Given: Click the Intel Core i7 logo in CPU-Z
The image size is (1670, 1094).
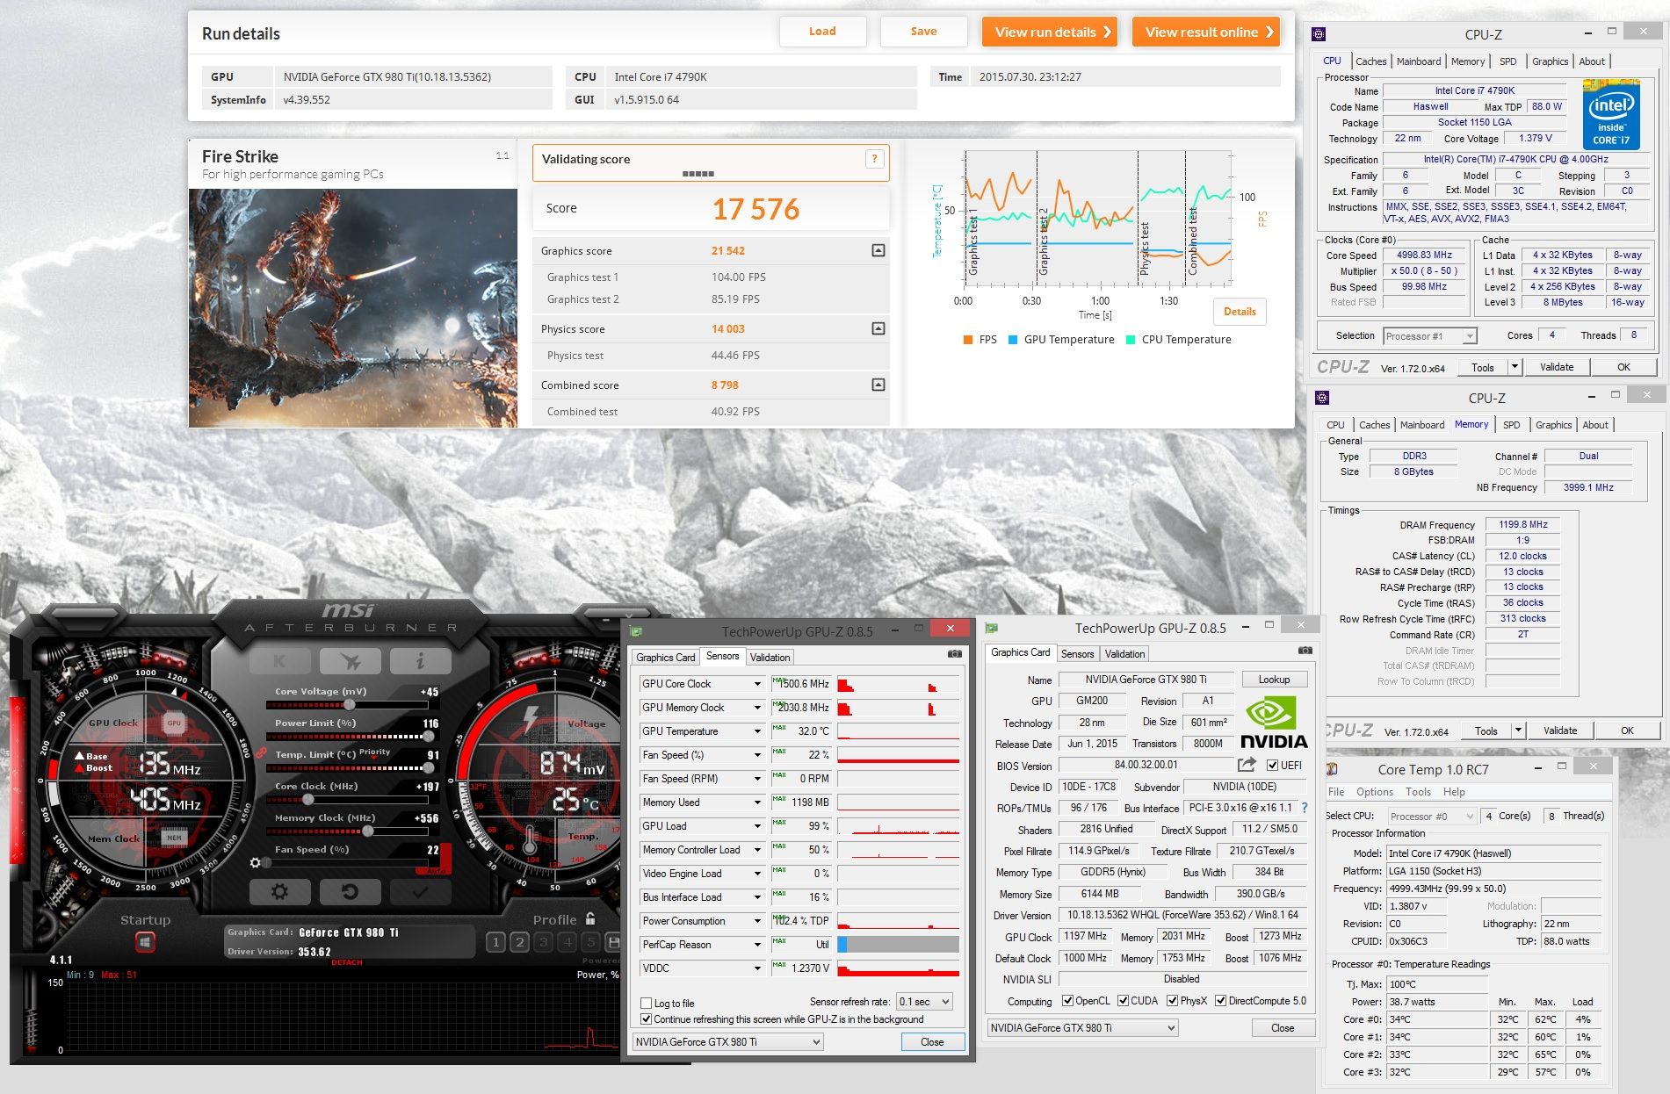Looking at the screenshot, I should 1611,114.
